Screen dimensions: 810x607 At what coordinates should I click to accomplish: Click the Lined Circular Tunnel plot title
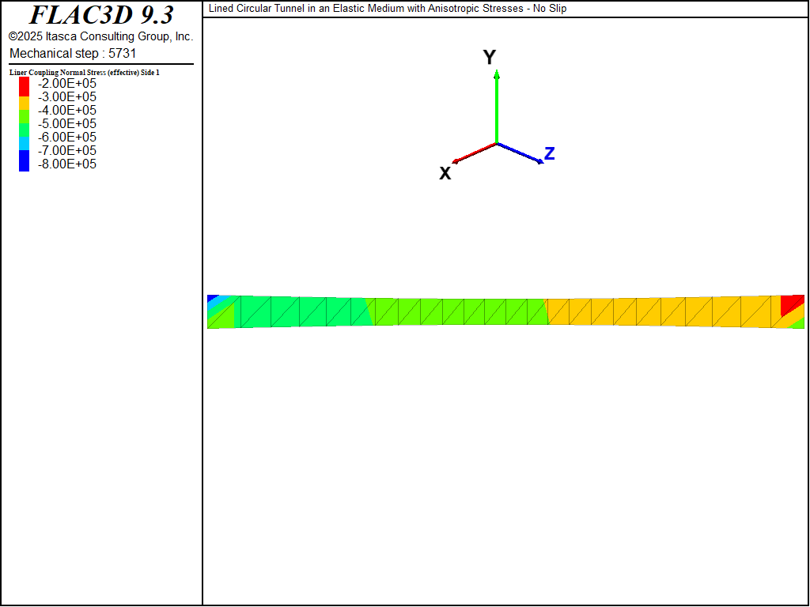[388, 9]
